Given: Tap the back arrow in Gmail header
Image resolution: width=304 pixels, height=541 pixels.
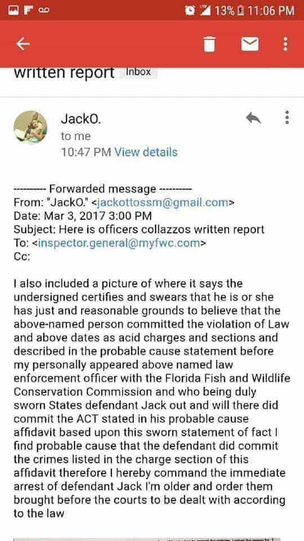Looking at the screenshot, I should click(x=23, y=44).
